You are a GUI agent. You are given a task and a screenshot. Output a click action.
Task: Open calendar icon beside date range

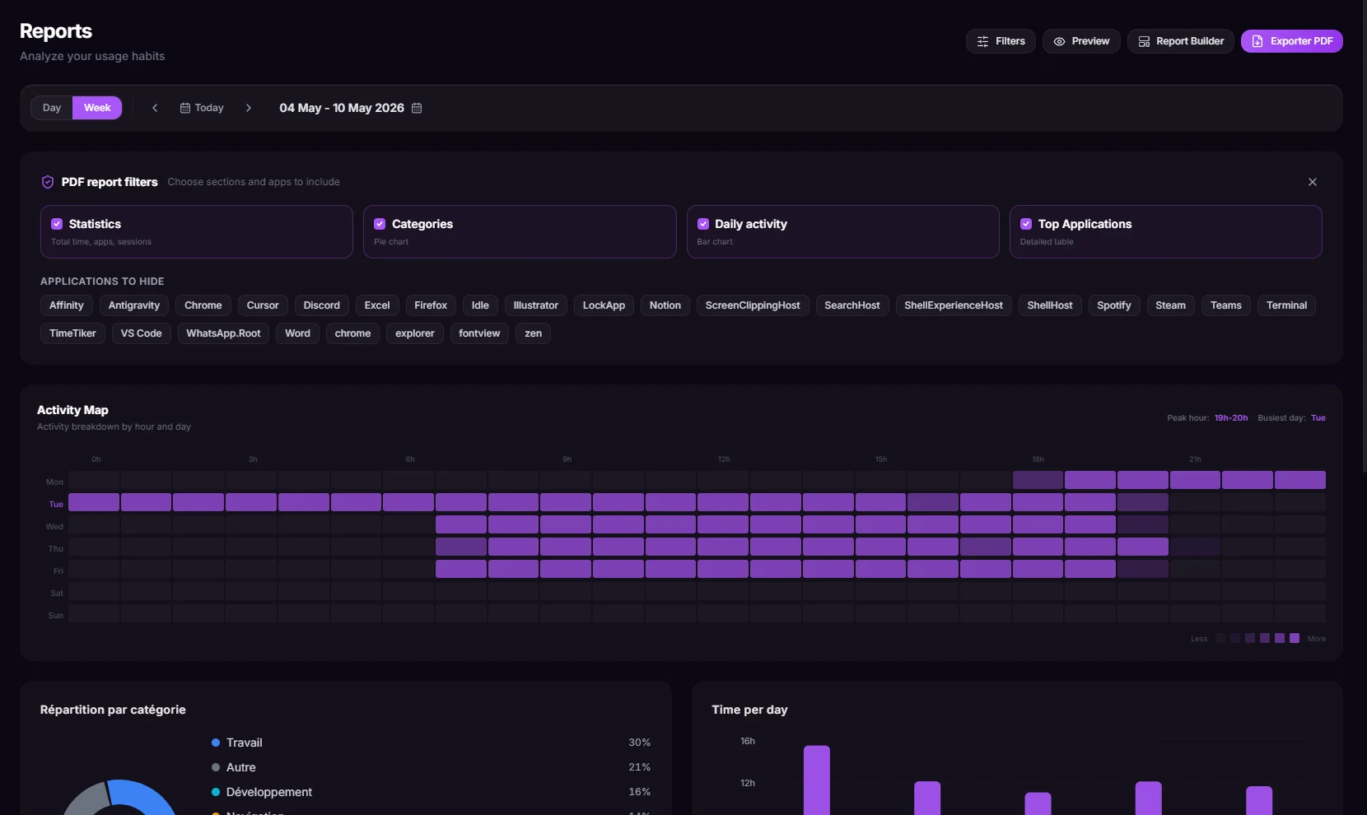coord(417,108)
